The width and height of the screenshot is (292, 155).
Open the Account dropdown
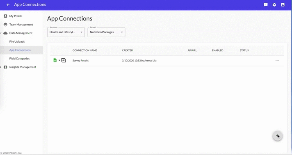click(66, 32)
